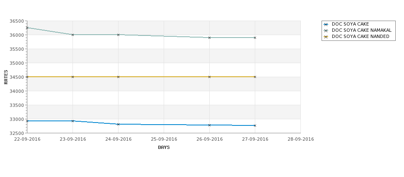Select Nanded data point on 27-09-2016
Screen dimensions: 404x177
255,77
